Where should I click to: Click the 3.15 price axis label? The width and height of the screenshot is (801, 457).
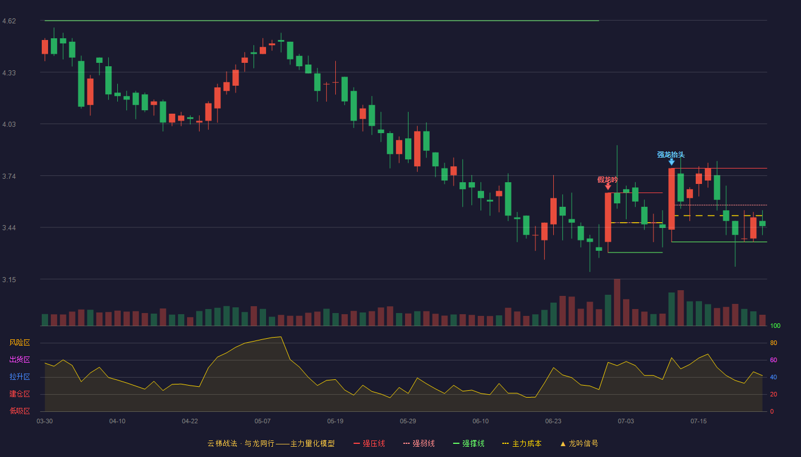[9, 280]
